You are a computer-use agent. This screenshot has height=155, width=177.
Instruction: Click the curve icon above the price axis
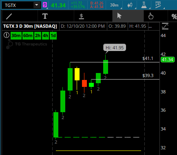[165, 26]
